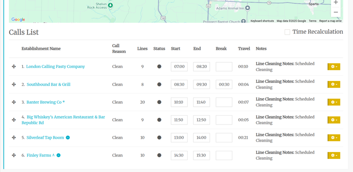Click Establishment Name column header
The width and height of the screenshot is (353, 172).
coord(41,49)
